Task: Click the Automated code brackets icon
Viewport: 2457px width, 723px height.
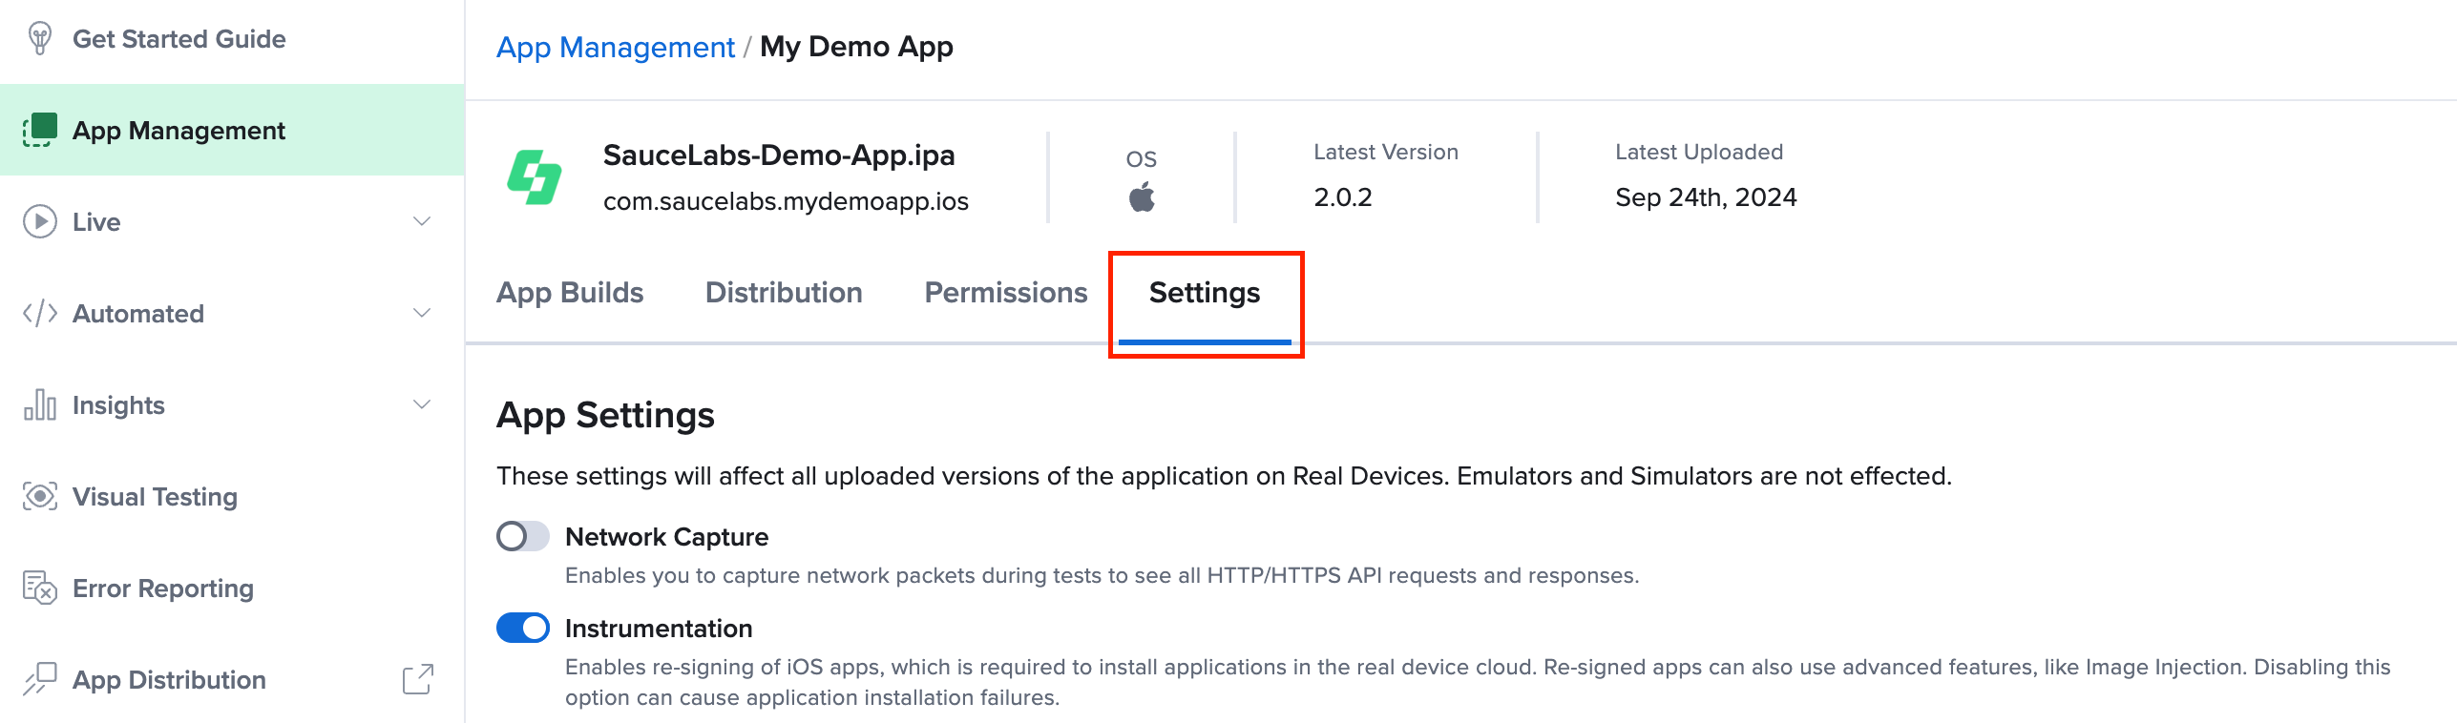Action: (39, 313)
